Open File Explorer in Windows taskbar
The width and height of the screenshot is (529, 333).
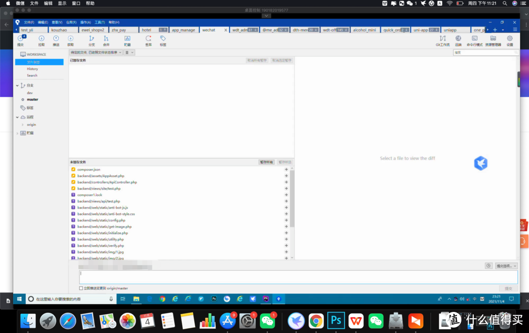tap(136, 299)
